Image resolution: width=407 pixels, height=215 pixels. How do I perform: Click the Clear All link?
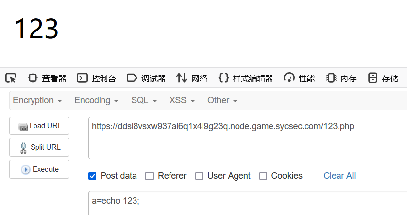click(x=339, y=176)
